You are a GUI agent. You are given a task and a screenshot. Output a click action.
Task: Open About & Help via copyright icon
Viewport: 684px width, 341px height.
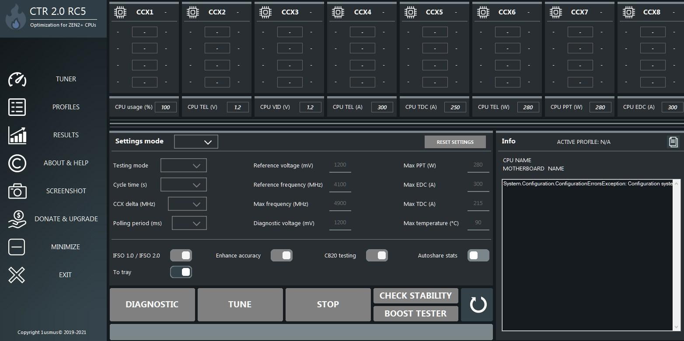[16, 163]
